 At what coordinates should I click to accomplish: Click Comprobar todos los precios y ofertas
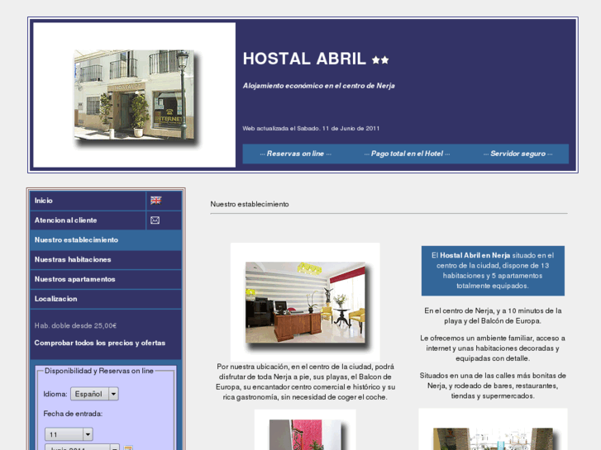coord(100,343)
